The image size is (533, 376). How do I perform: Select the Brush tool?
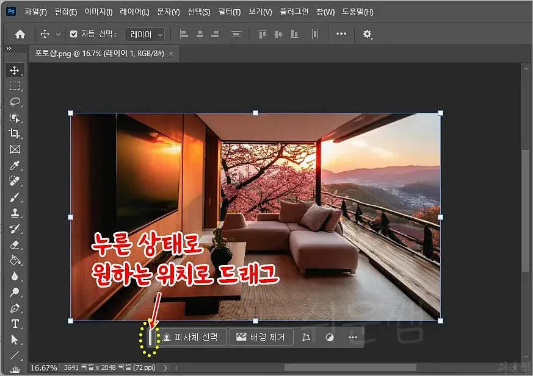pyautogui.click(x=15, y=196)
